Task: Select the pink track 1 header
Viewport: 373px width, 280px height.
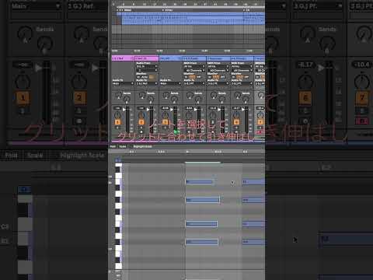Action: (123, 58)
